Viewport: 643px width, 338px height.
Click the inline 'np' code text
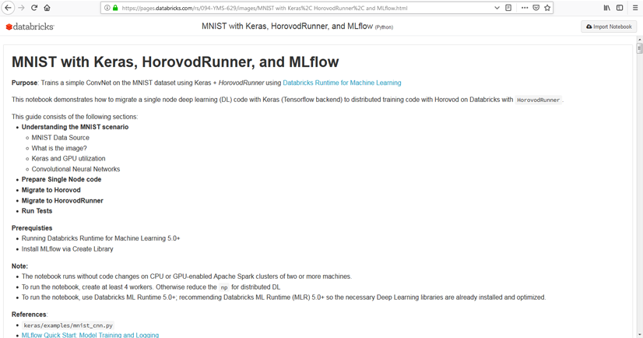(224, 287)
